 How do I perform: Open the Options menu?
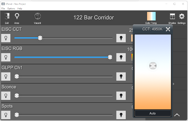tap(11, 9)
